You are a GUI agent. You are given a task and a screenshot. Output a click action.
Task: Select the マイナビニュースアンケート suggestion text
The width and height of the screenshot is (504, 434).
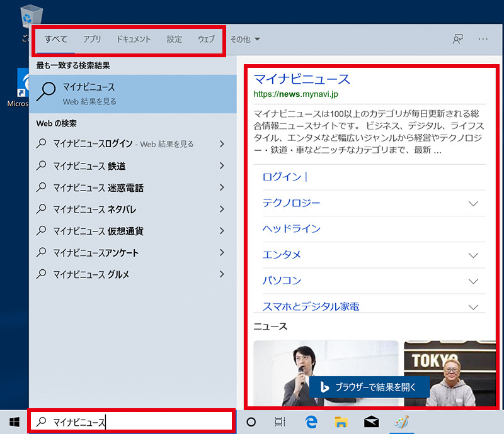[96, 253]
